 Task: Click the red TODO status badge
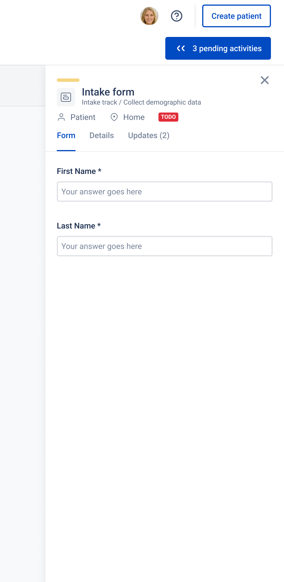point(168,117)
